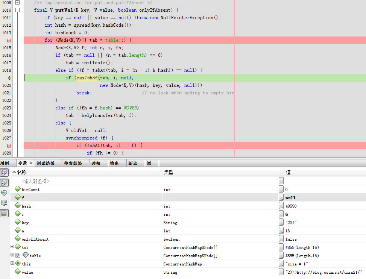This screenshot has height=279, width=366.
Task: Open value editor button for "size = 1" row
Action: (x=281, y=263)
